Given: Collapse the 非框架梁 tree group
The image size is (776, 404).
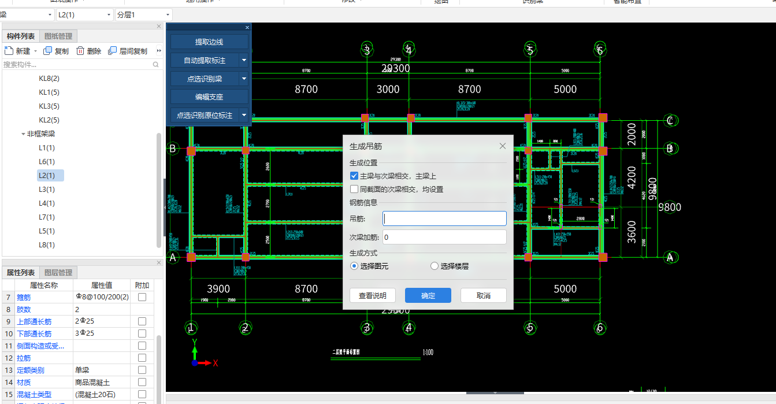Looking at the screenshot, I should pos(23,134).
